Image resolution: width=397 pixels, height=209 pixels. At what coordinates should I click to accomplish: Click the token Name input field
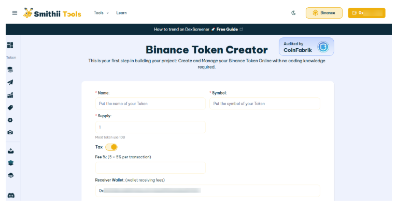(150, 104)
